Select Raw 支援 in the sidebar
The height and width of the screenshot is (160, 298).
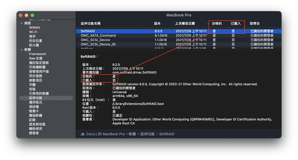point(35,58)
